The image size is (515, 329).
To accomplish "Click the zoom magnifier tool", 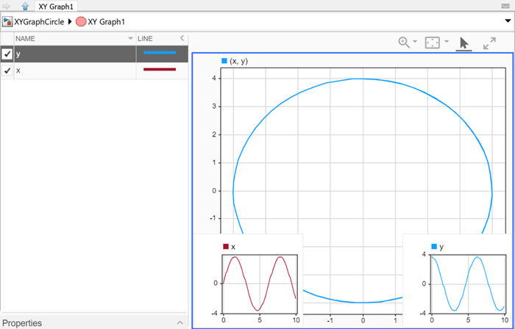I will pyautogui.click(x=404, y=43).
